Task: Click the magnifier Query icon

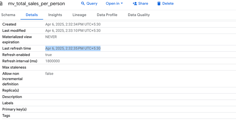Action: point(83,4)
